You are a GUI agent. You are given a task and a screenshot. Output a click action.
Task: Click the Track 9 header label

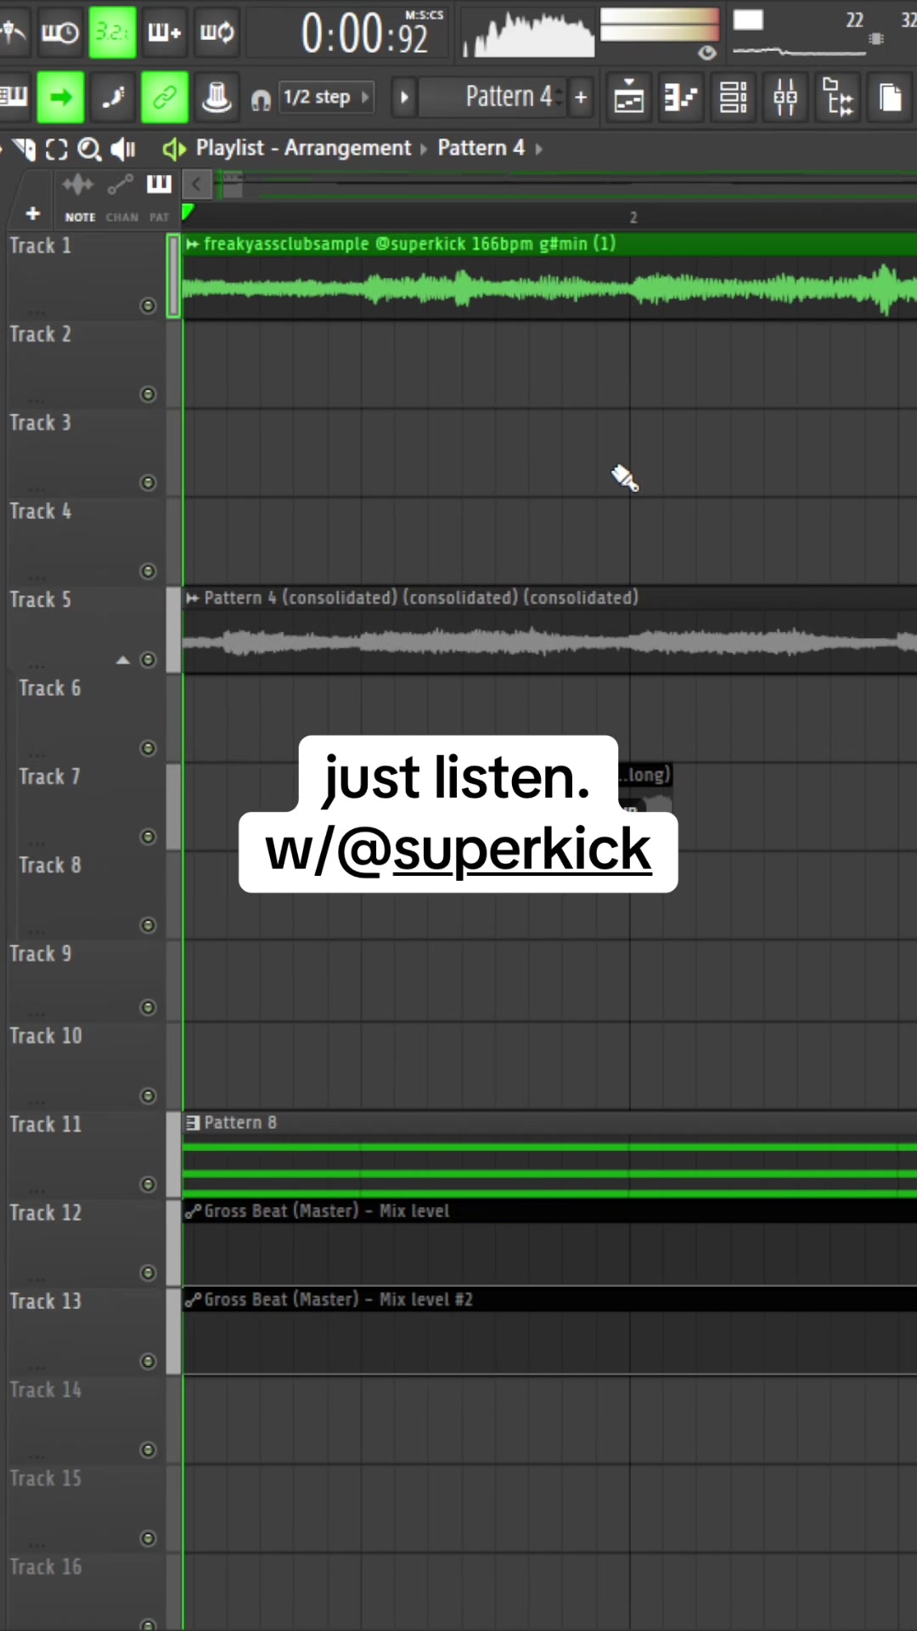click(40, 954)
